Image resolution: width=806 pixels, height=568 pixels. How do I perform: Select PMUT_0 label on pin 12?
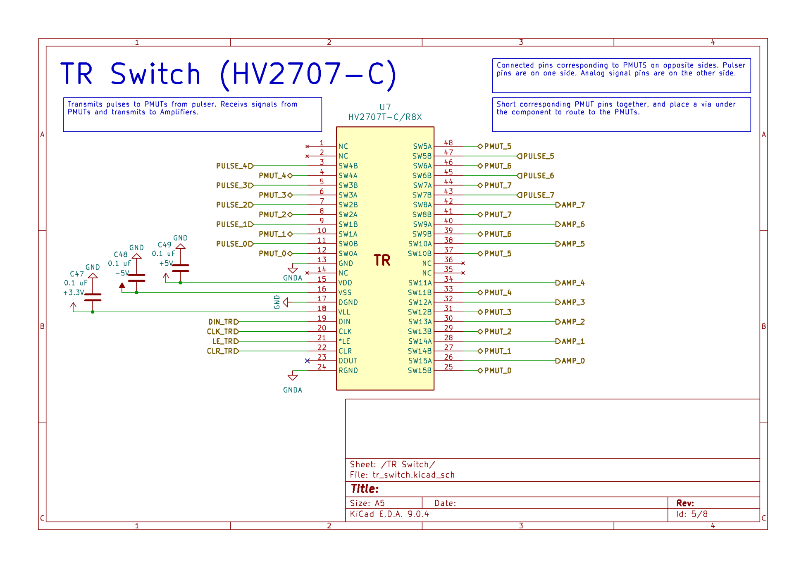pos(276,254)
